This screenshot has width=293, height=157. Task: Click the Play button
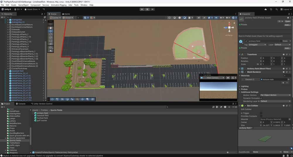pyautogui.click(x=142, y=9)
